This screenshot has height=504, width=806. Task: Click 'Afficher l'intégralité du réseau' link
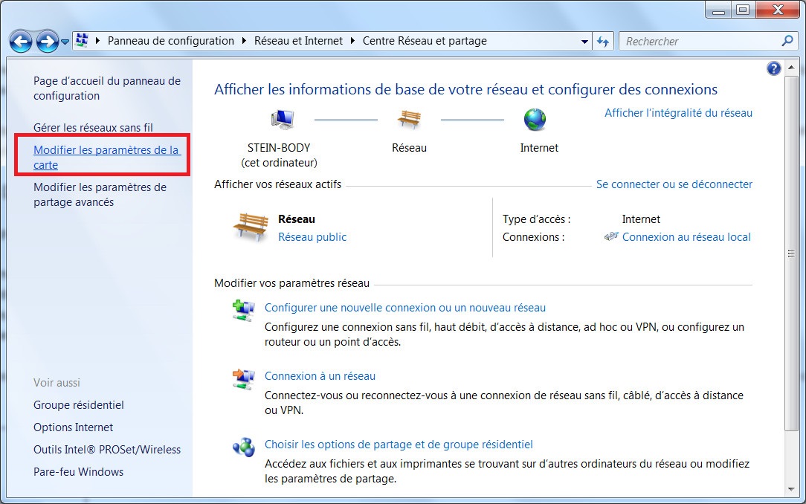pos(678,113)
